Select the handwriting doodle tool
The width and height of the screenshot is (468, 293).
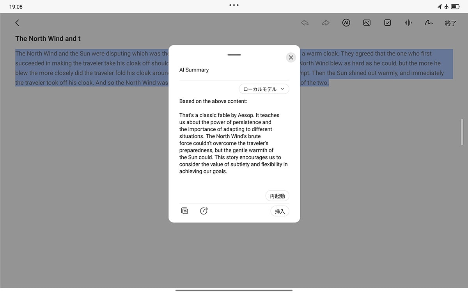pyautogui.click(x=429, y=22)
